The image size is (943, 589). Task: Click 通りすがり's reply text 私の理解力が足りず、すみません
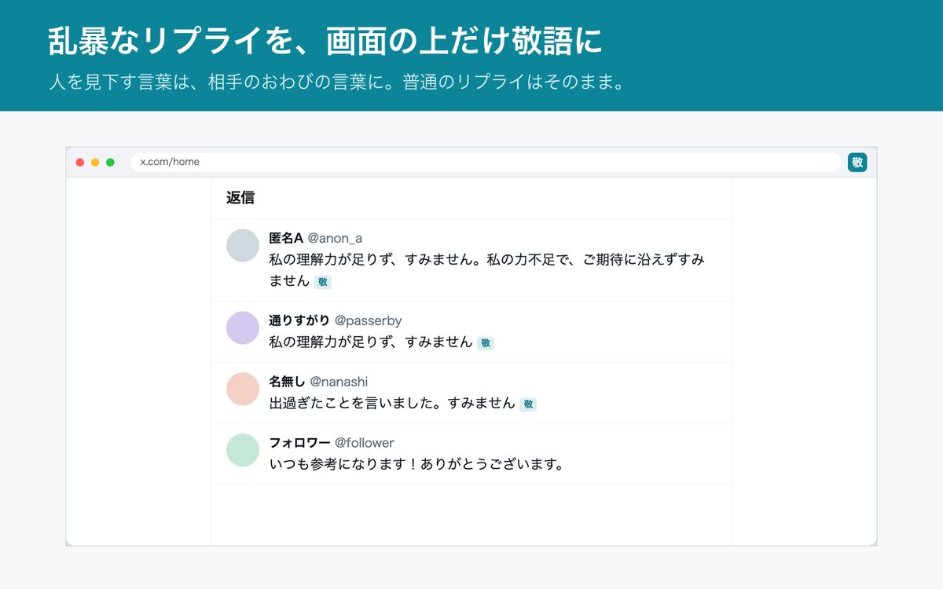coord(371,342)
